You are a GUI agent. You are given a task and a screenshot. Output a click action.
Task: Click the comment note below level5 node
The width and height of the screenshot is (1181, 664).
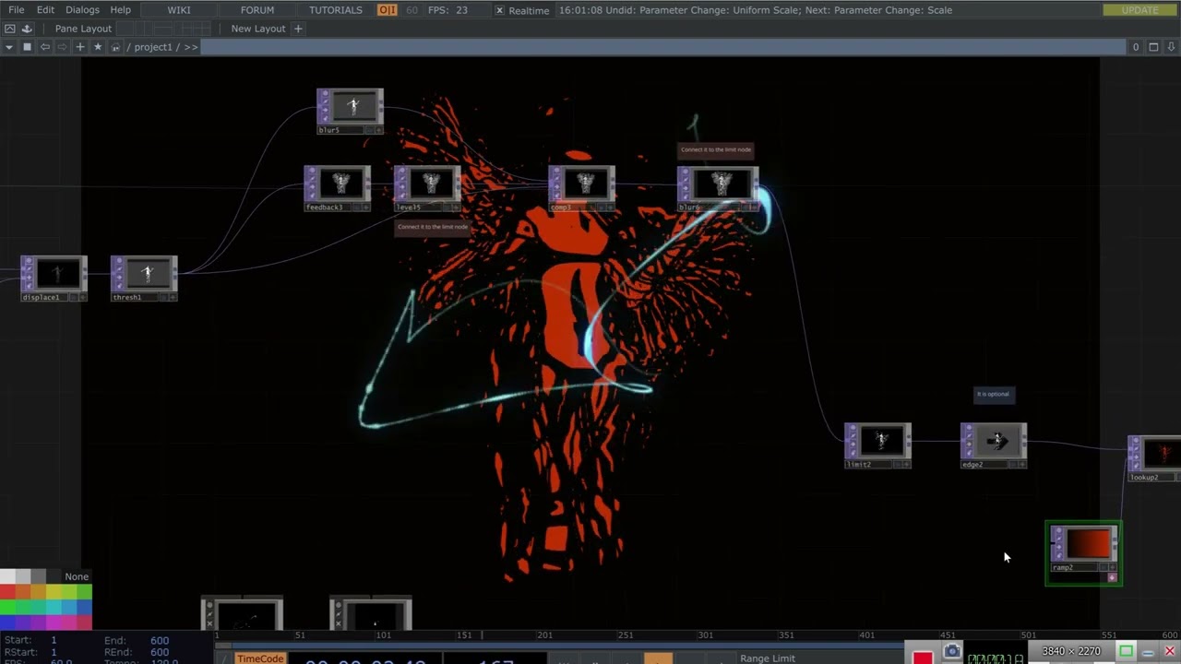[433, 227]
